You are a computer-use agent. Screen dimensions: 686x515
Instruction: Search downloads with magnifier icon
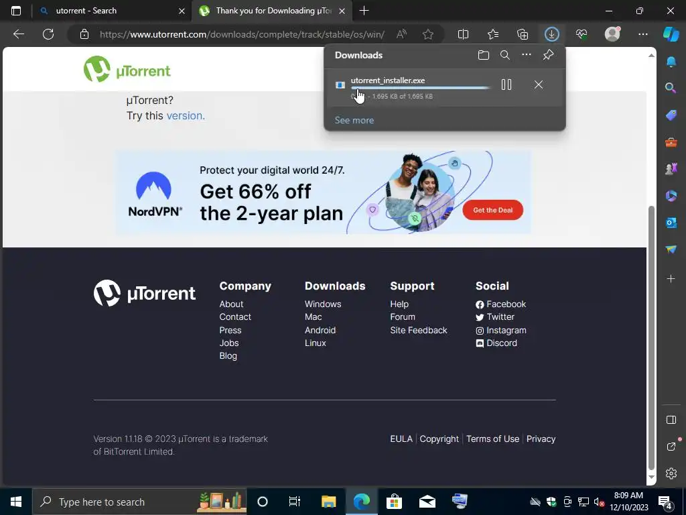[x=505, y=55]
